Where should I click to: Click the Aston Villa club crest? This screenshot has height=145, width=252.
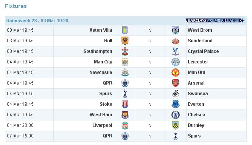125,30
